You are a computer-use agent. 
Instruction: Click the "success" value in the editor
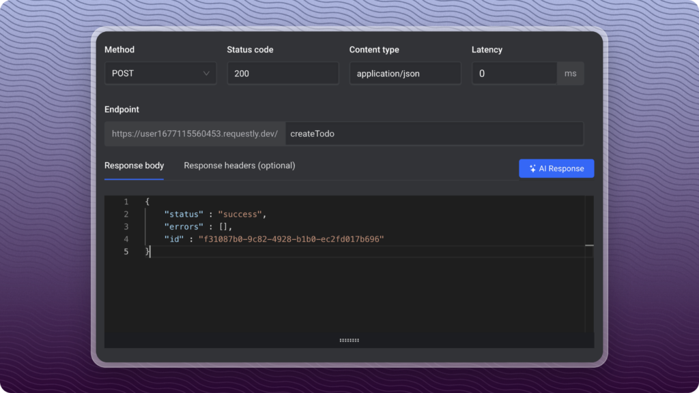point(240,215)
